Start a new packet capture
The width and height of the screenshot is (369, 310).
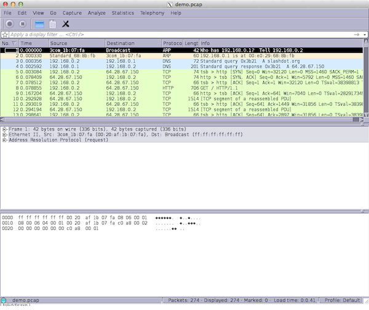point(10,24)
